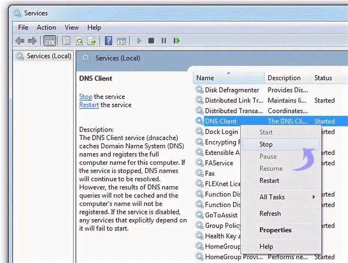Select the Fax service row
348x263 pixels.
coord(218,173)
